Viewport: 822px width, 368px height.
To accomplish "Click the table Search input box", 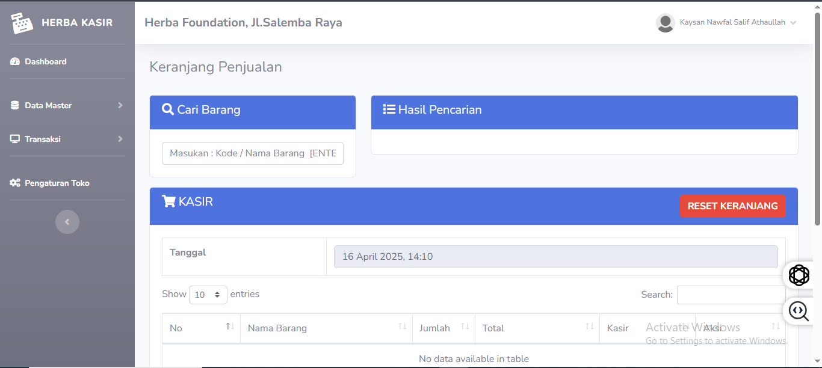I will coord(731,295).
